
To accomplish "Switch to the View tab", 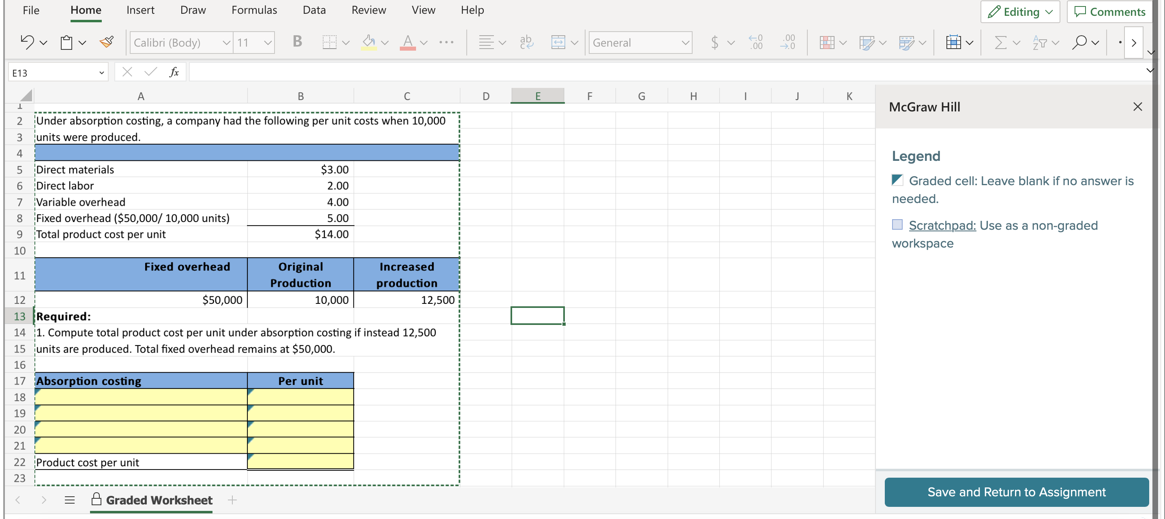I will [423, 10].
